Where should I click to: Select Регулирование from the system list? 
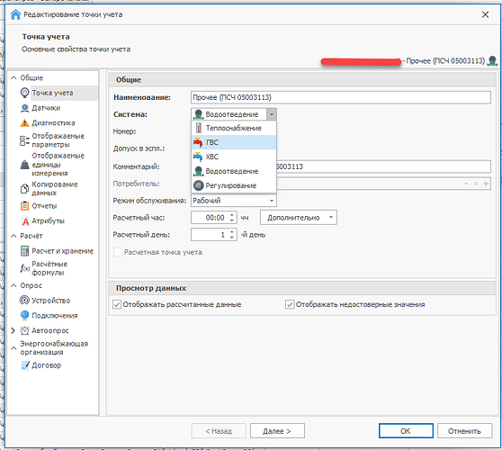pyautogui.click(x=234, y=185)
